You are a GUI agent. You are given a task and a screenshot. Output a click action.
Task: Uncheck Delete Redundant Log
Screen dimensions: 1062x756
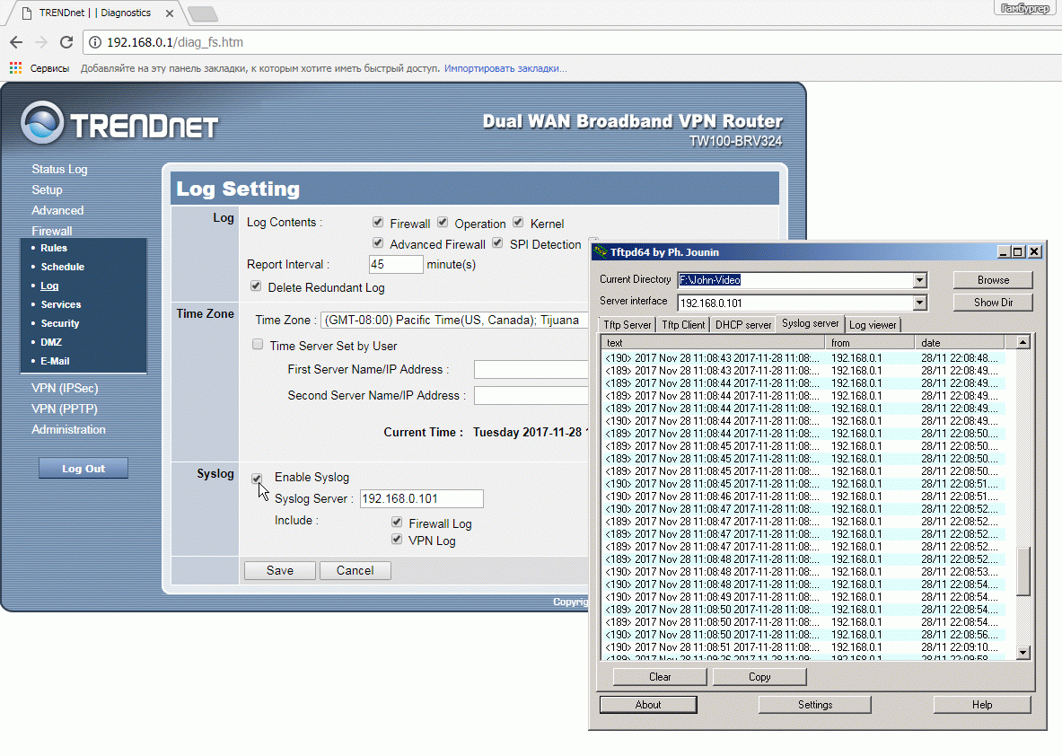[256, 286]
